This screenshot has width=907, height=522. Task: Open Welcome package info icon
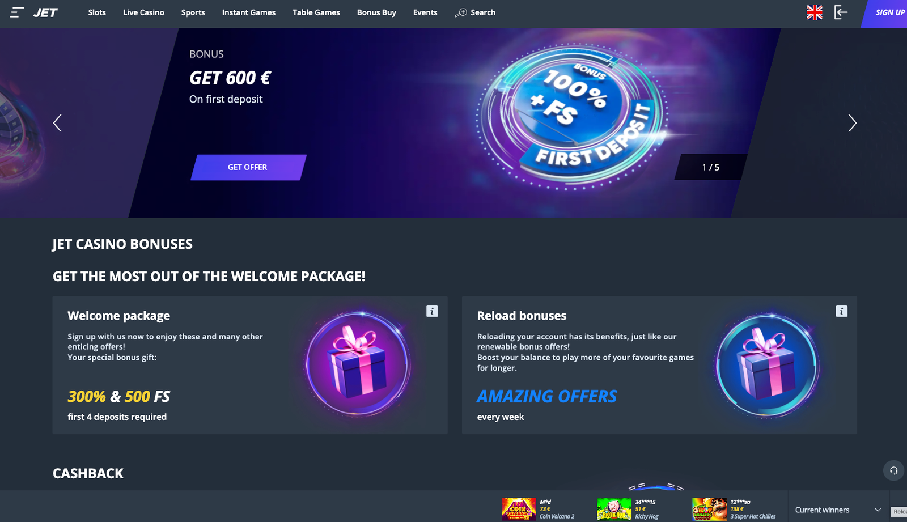pos(432,311)
